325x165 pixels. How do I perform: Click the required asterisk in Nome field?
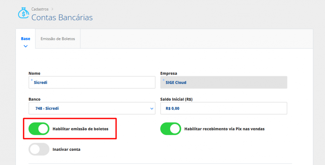click(32, 80)
